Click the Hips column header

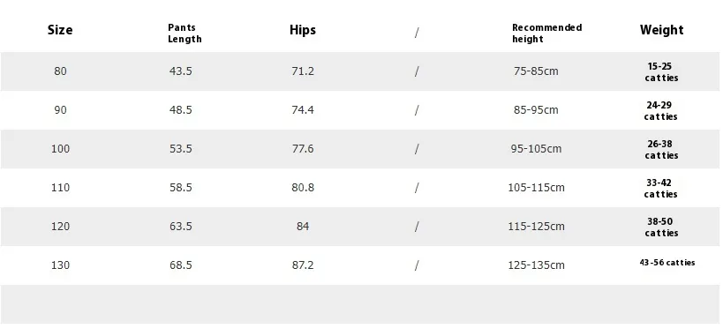(x=303, y=30)
